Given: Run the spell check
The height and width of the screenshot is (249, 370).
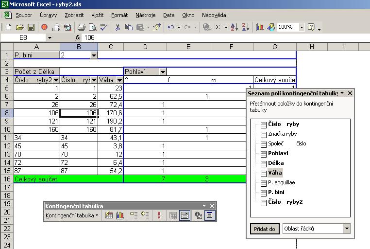Looking at the screenshot, I should (x=103, y=27).
